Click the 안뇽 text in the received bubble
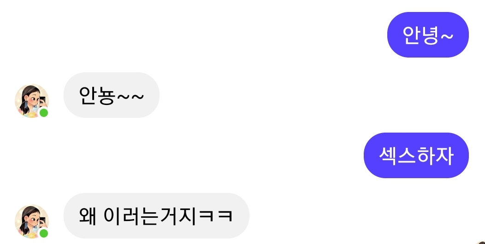This screenshot has width=485, height=244. pos(97,95)
